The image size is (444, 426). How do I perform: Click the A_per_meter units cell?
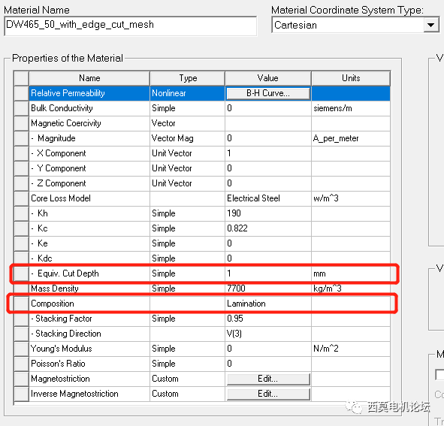(x=351, y=138)
